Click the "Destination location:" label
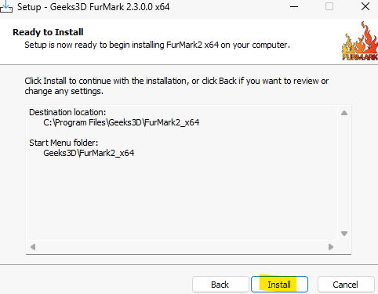 (67, 112)
